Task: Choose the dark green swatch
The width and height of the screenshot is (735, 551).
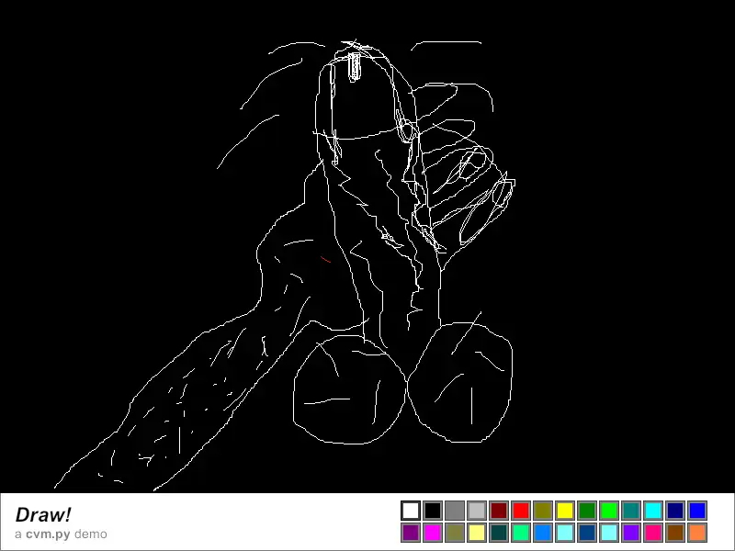Action: (x=587, y=511)
